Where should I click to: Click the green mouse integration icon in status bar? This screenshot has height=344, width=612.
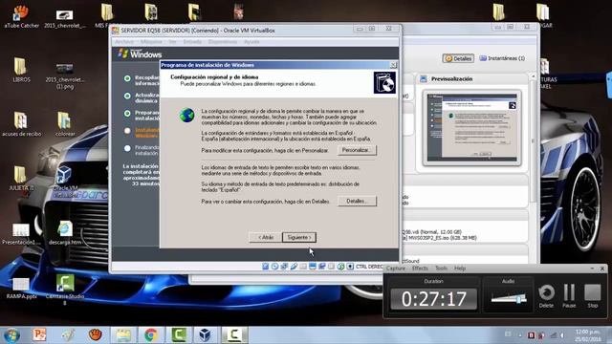[x=340, y=267]
